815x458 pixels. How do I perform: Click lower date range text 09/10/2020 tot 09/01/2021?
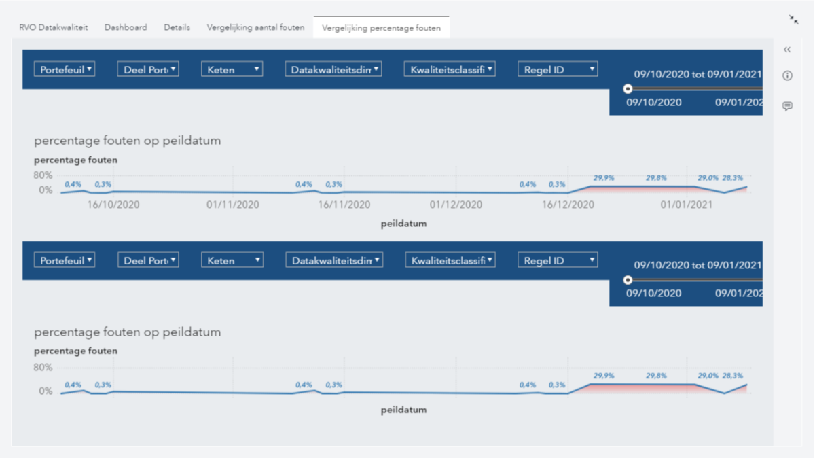point(698,265)
